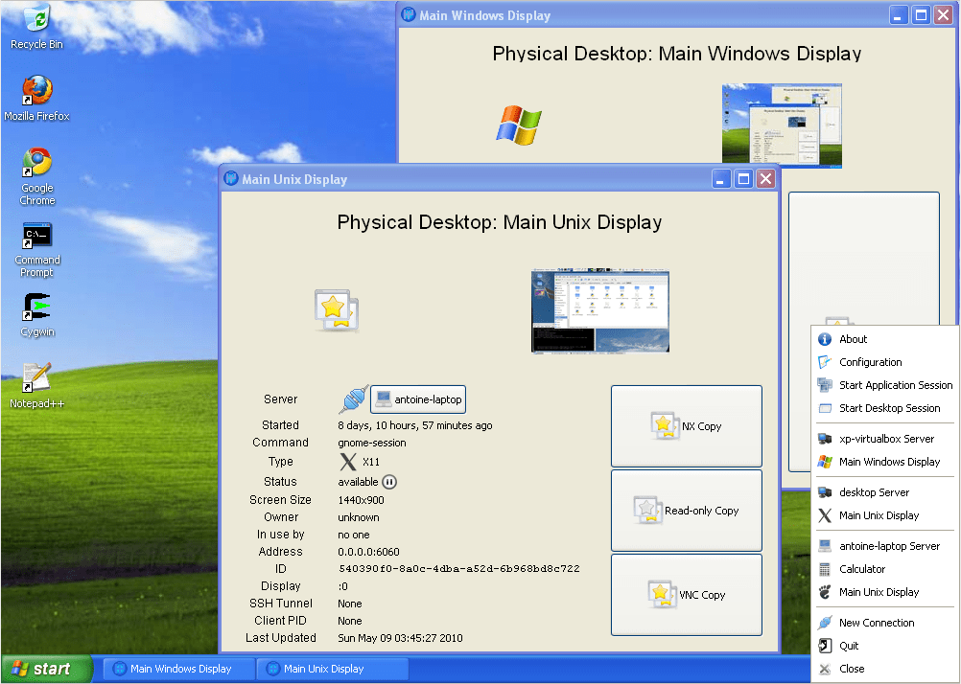Viewport: 961px width, 684px height.
Task: Click the VNC Copy button
Action: coord(686,594)
